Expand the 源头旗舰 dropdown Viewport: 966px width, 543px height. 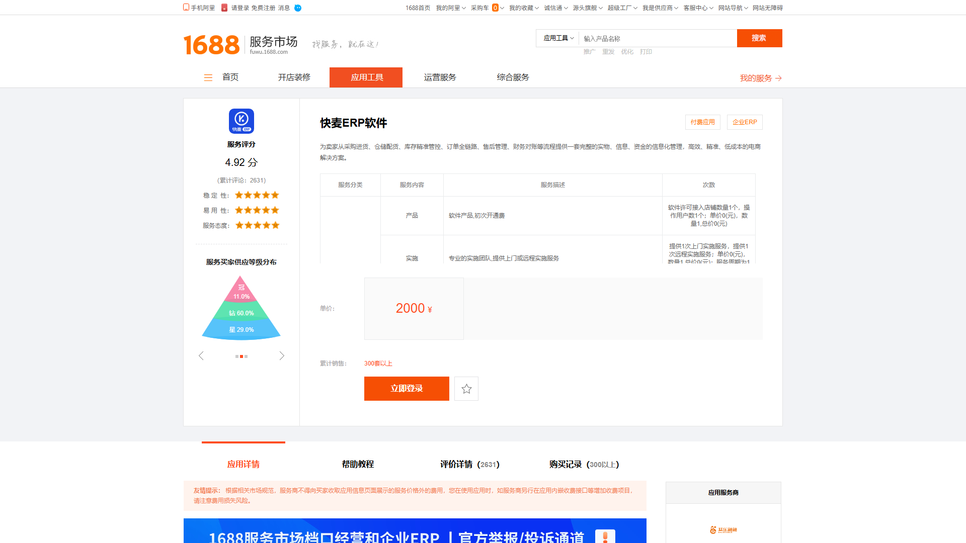tap(588, 8)
